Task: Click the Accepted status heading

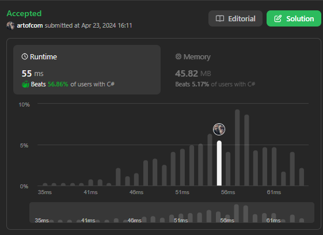Action: coord(24,13)
